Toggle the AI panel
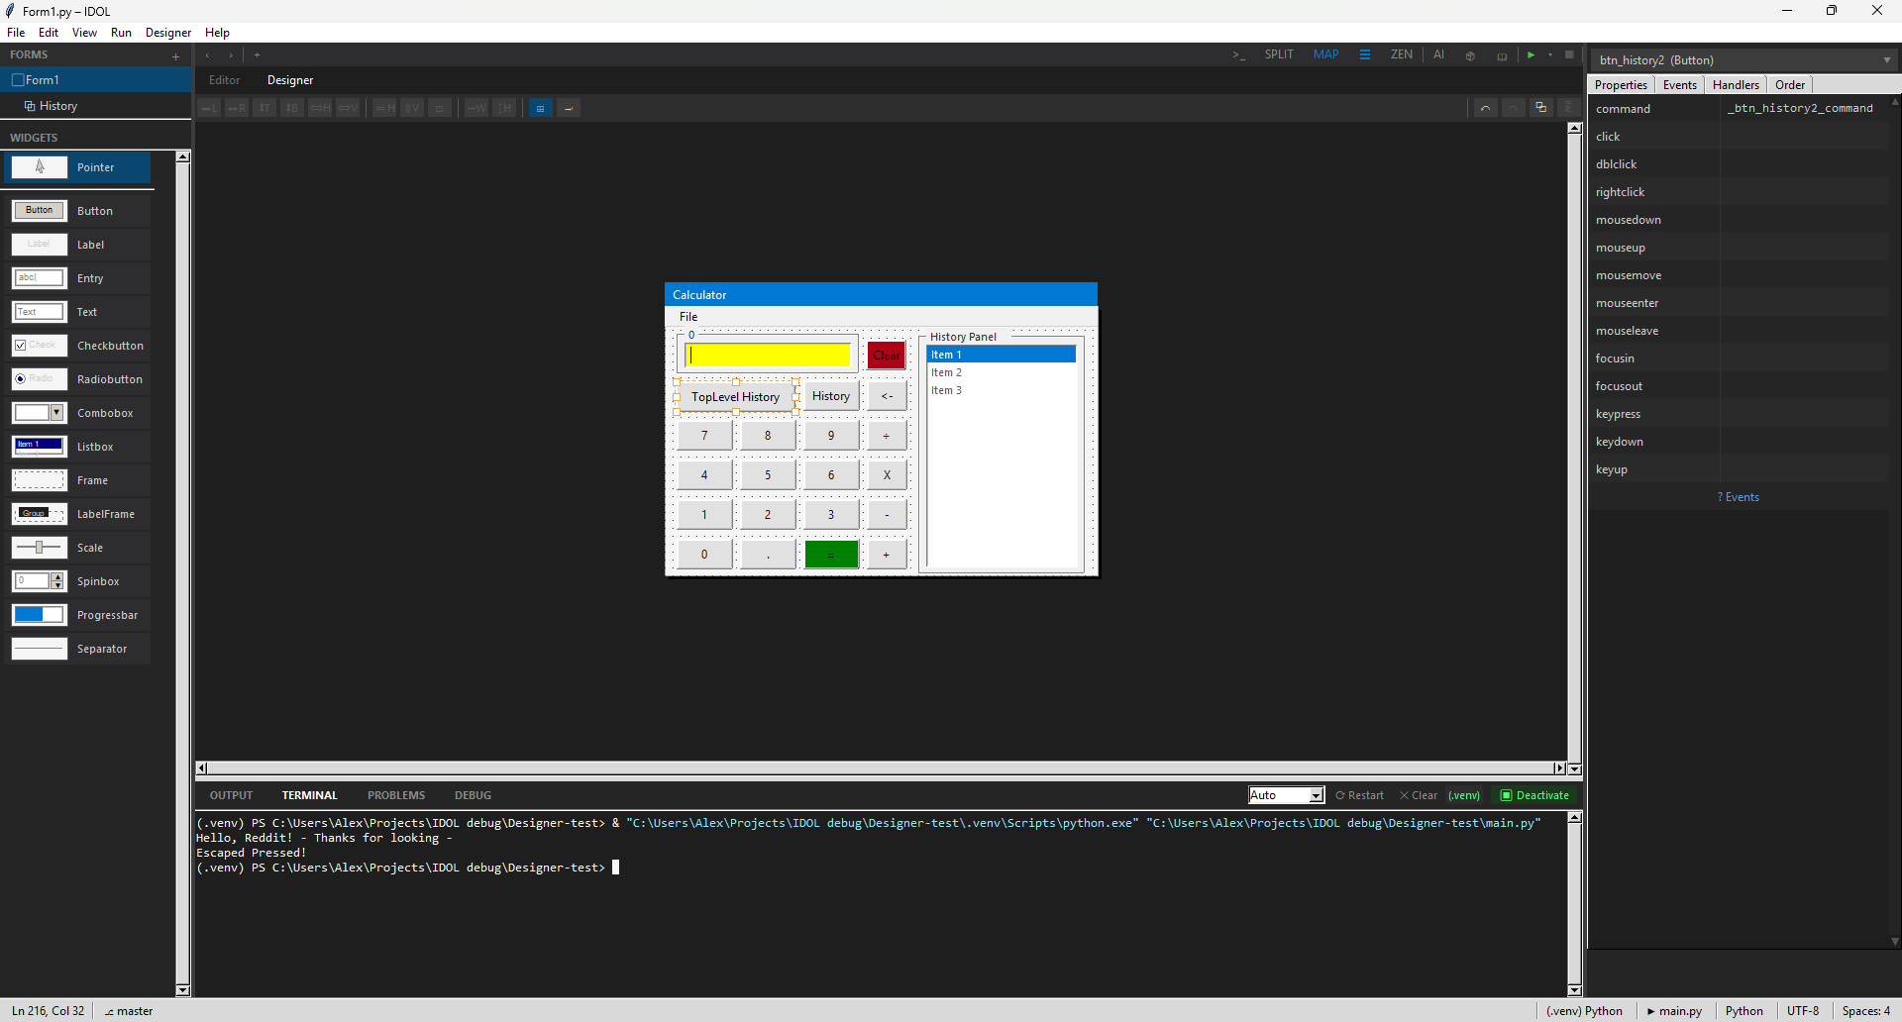This screenshot has height=1022, width=1902. (x=1438, y=55)
